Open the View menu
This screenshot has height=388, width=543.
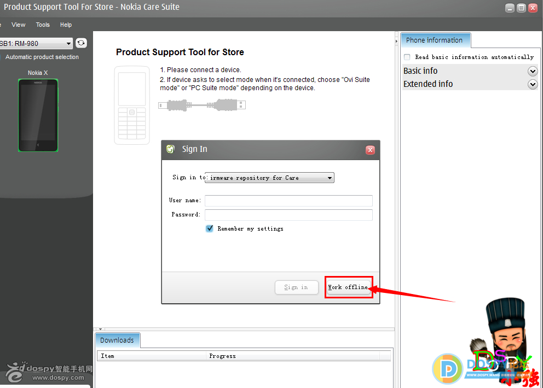point(19,25)
